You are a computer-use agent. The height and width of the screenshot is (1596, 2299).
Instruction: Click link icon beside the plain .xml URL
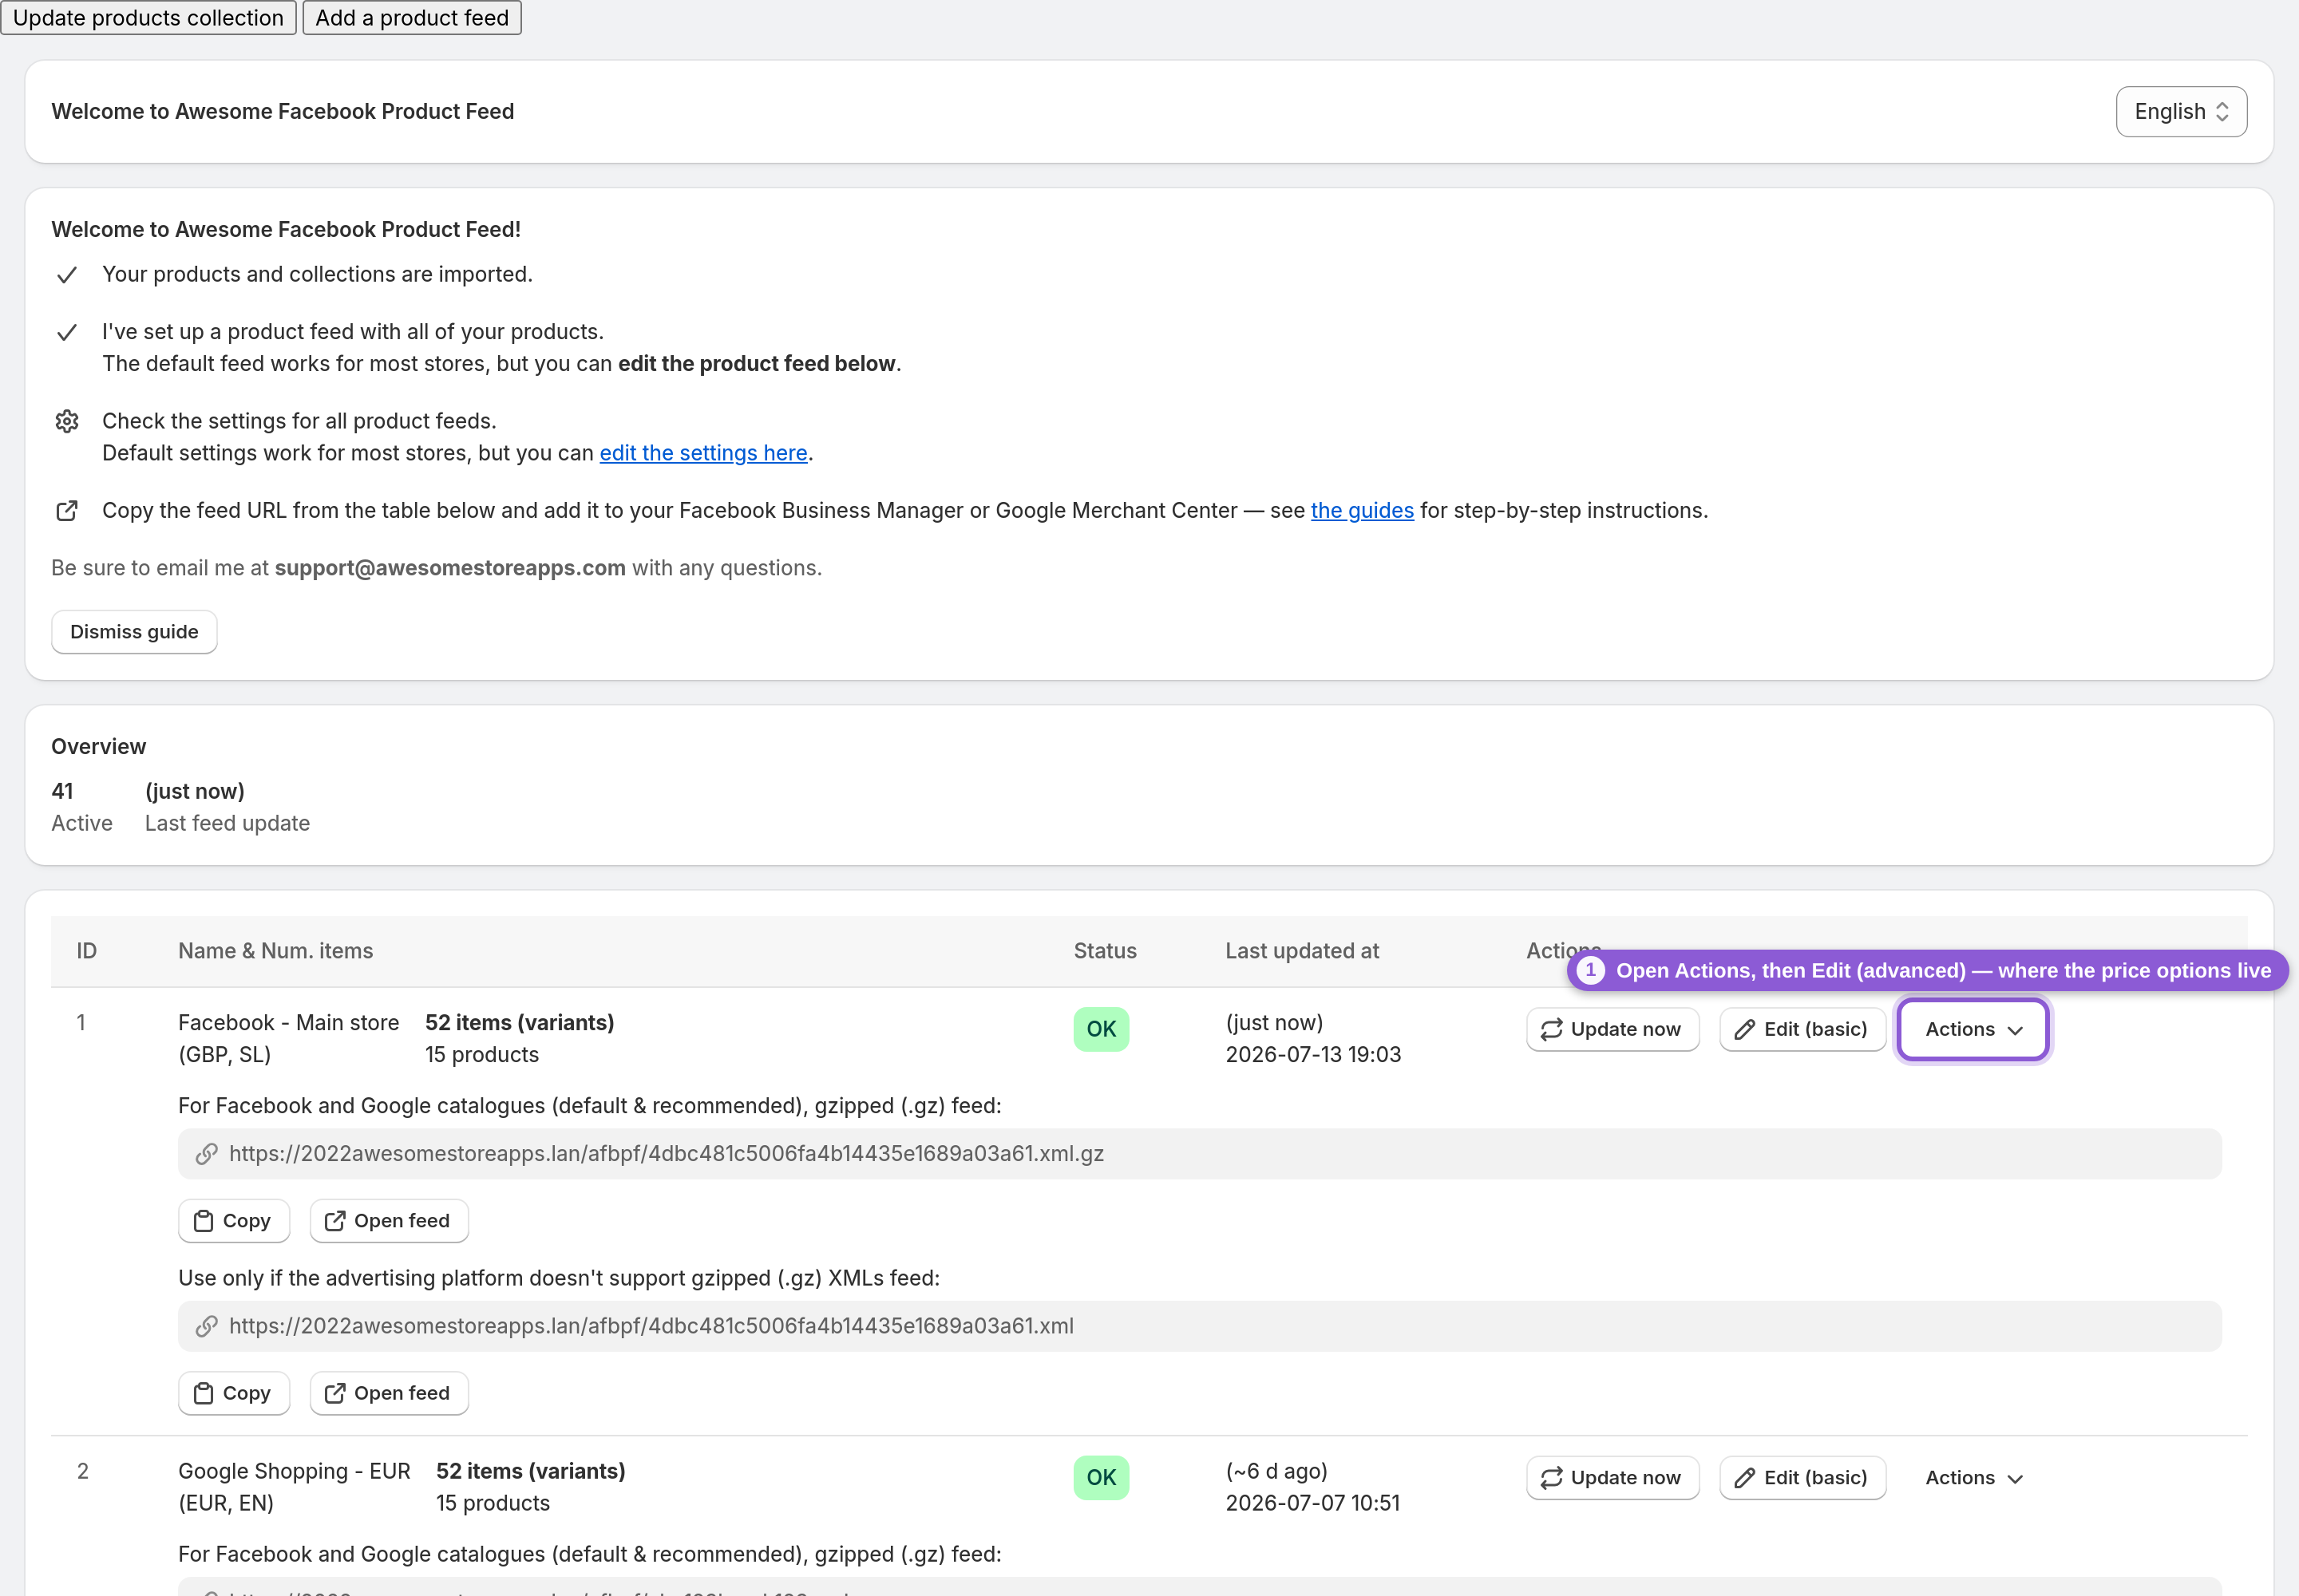click(x=206, y=1326)
